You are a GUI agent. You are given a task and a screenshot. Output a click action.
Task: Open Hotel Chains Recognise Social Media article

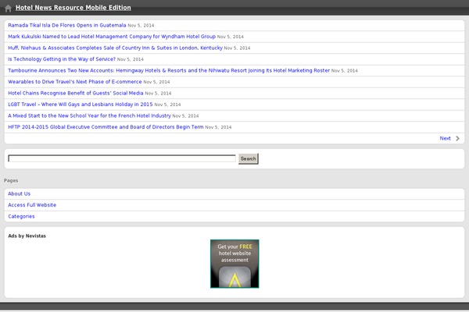tap(76, 93)
